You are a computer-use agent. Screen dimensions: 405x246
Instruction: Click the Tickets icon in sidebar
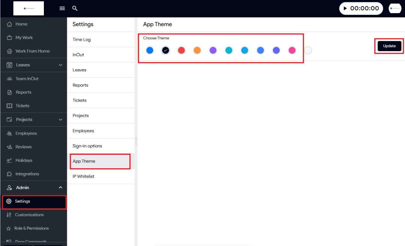pos(9,106)
